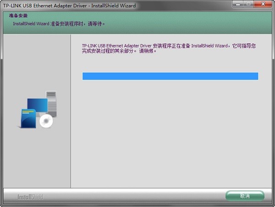Click the 'InstallShield Wizard 准备安装程序时，请等待' text
This screenshot has height=207, width=275.
pos(59,24)
